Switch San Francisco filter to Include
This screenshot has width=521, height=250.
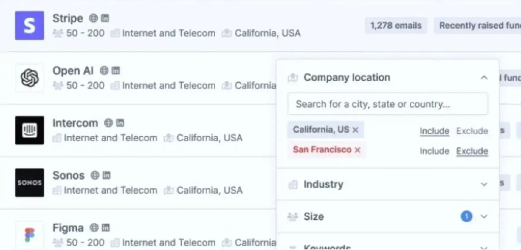point(434,151)
